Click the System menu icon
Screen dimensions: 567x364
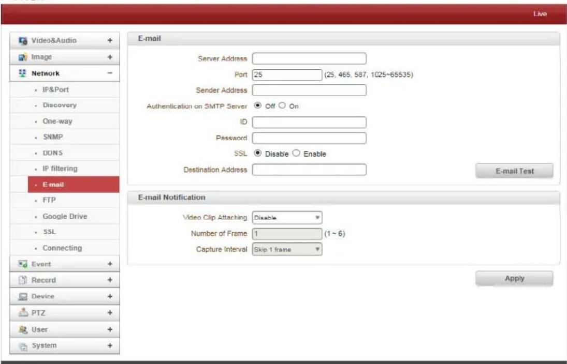23,346
